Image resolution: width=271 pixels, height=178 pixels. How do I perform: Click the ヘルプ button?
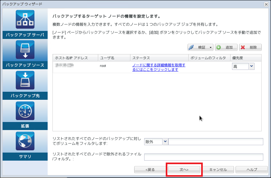[x=252, y=170]
